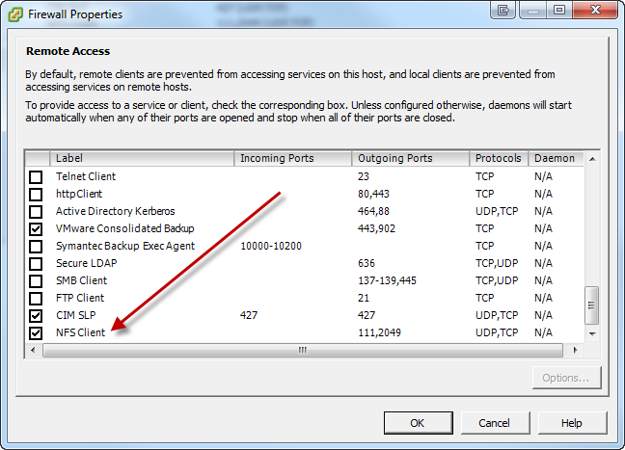
Task: Select the CIM SLP label
Action: coord(76,315)
